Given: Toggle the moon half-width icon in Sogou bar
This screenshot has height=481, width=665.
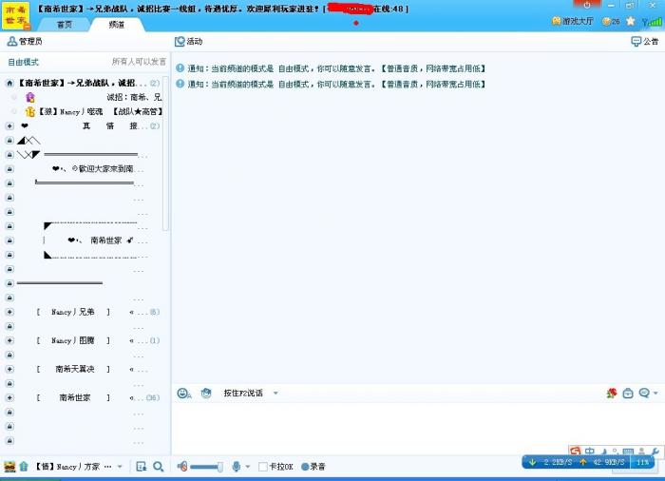Looking at the screenshot, I should point(604,452).
